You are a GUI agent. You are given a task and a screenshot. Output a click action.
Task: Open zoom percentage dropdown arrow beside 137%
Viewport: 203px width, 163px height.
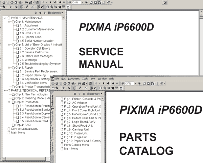tap(135, 84)
